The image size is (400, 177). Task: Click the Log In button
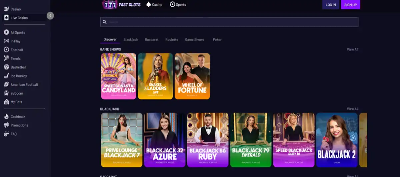[331, 5]
